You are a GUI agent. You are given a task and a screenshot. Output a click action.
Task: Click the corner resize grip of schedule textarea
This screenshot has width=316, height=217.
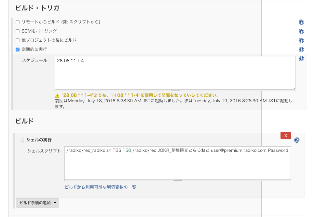coord(294,88)
